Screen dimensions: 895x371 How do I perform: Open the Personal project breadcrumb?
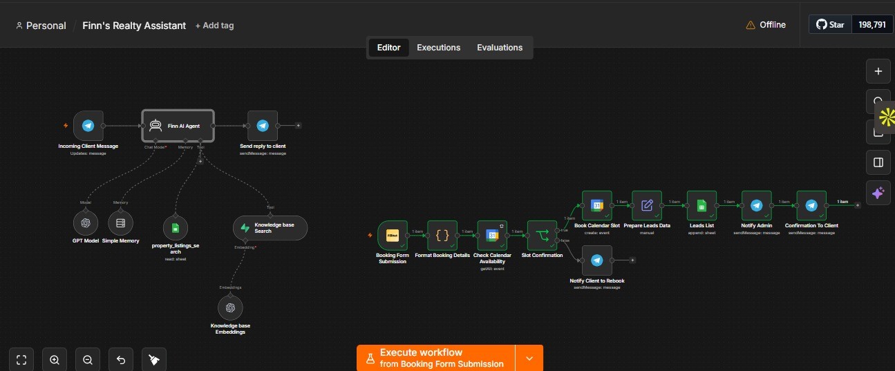(x=40, y=26)
